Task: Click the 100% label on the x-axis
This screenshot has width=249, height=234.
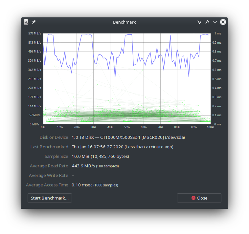Action: coord(211,127)
